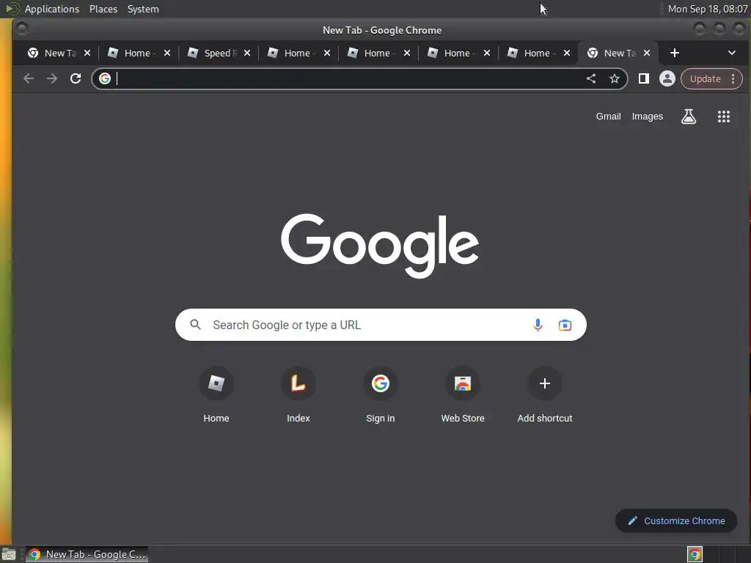Start voice search with the microphone
The height and width of the screenshot is (563, 751).
[x=538, y=325]
